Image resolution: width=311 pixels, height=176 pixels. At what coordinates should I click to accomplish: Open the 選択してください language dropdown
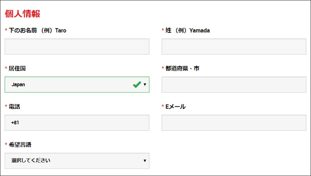77,161
